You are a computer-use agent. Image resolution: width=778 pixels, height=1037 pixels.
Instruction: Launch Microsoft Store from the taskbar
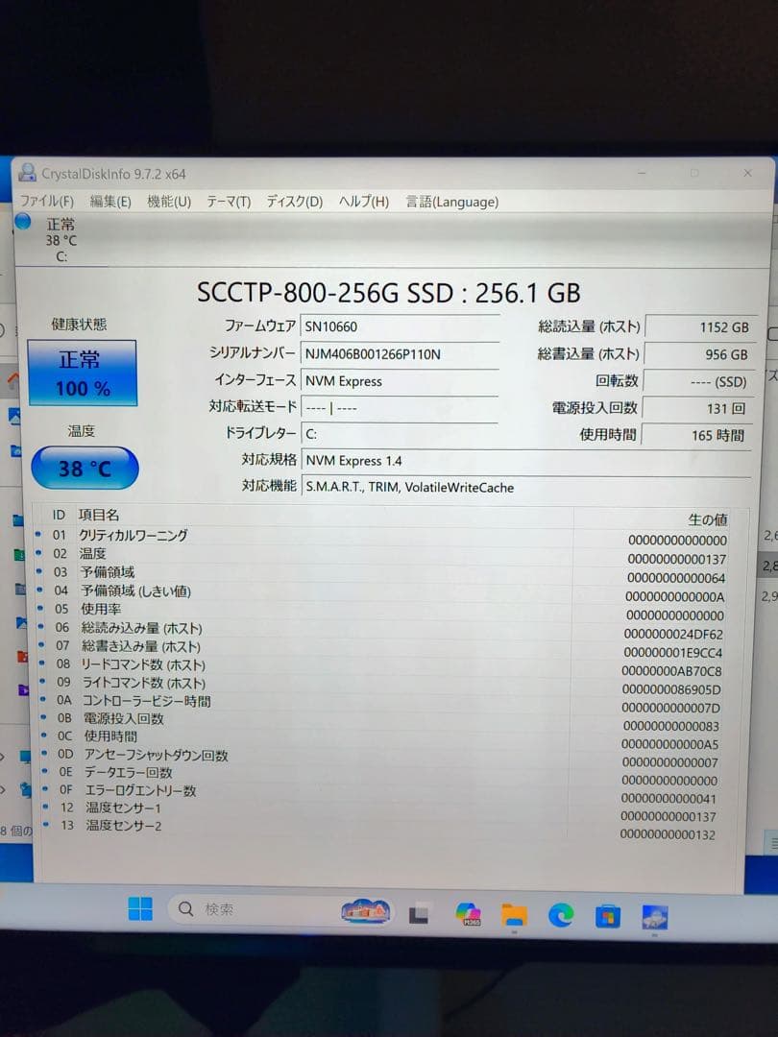[x=606, y=913]
